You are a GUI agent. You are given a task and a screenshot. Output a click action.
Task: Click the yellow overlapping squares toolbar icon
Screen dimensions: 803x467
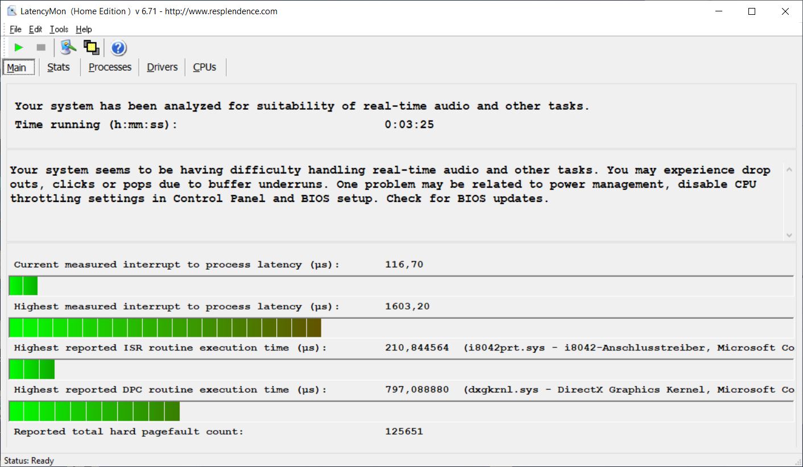(x=91, y=48)
